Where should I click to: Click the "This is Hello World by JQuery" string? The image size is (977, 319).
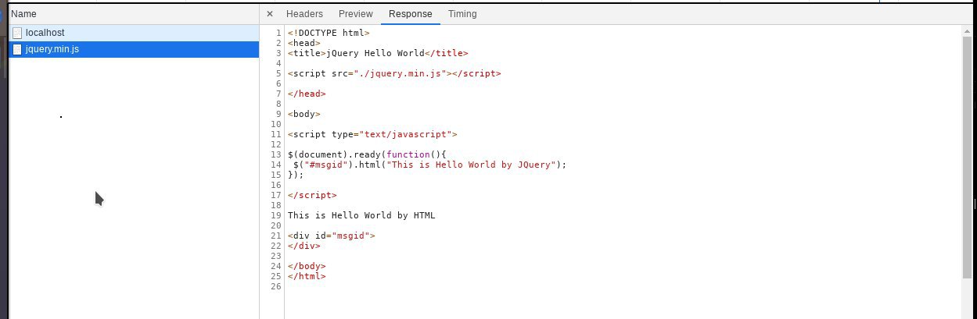472,165
